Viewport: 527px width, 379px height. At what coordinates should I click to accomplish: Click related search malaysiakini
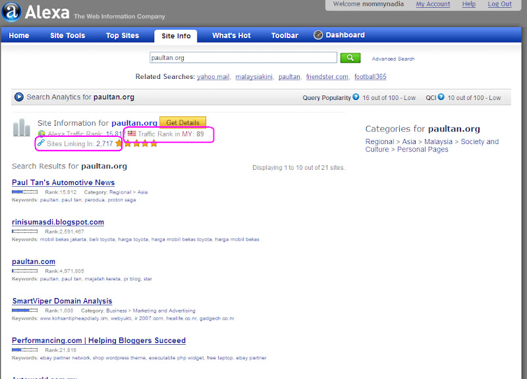(x=254, y=77)
